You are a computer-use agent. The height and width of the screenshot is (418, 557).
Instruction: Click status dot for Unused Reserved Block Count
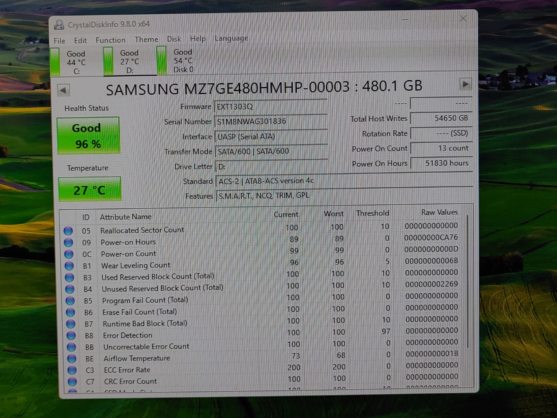70,289
